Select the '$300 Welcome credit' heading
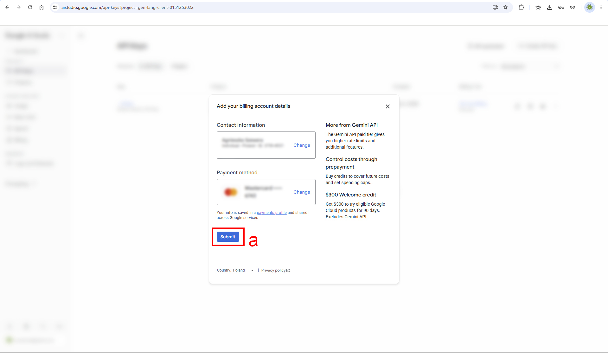The height and width of the screenshot is (353, 608). 351,195
